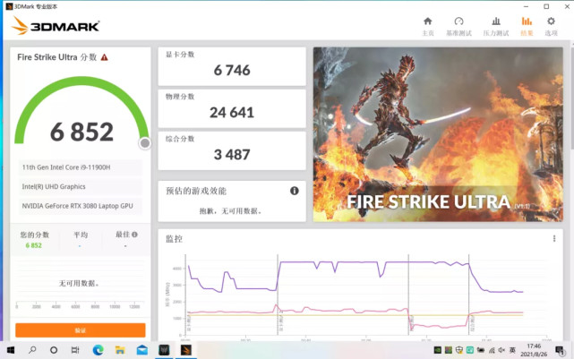Switch to the Results (结果) tab
574x359 pixels.
point(527,26)
